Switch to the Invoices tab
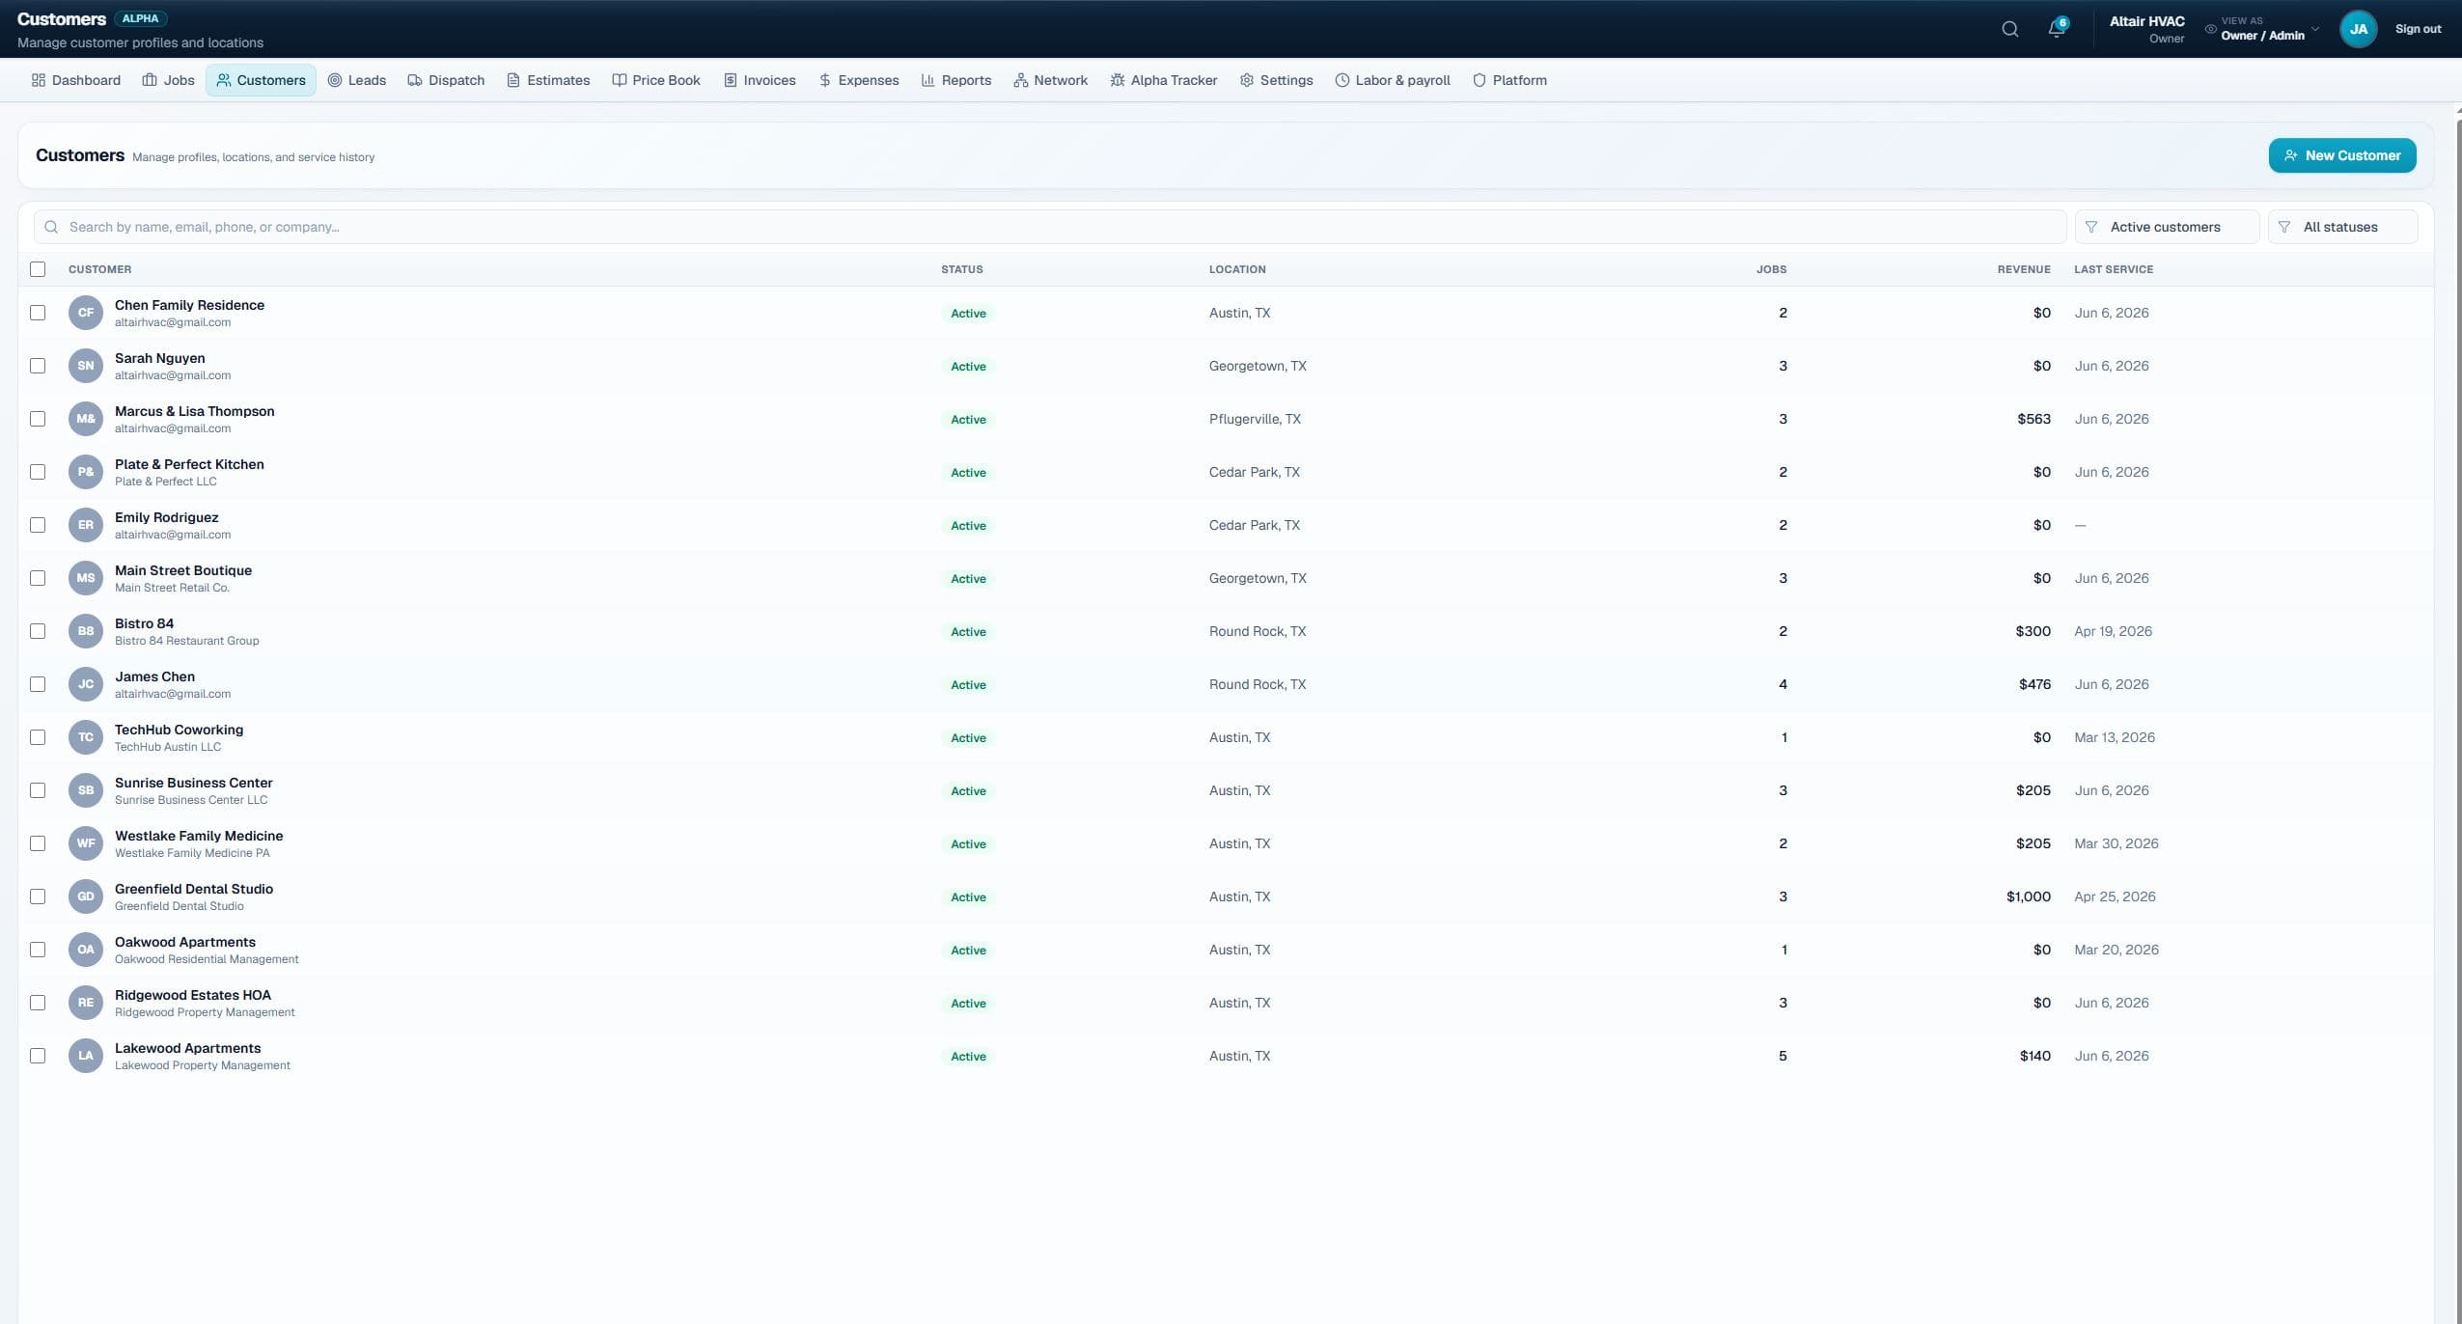The height and width of the screenshot is (1324, 2462). [x=760, y=80]
